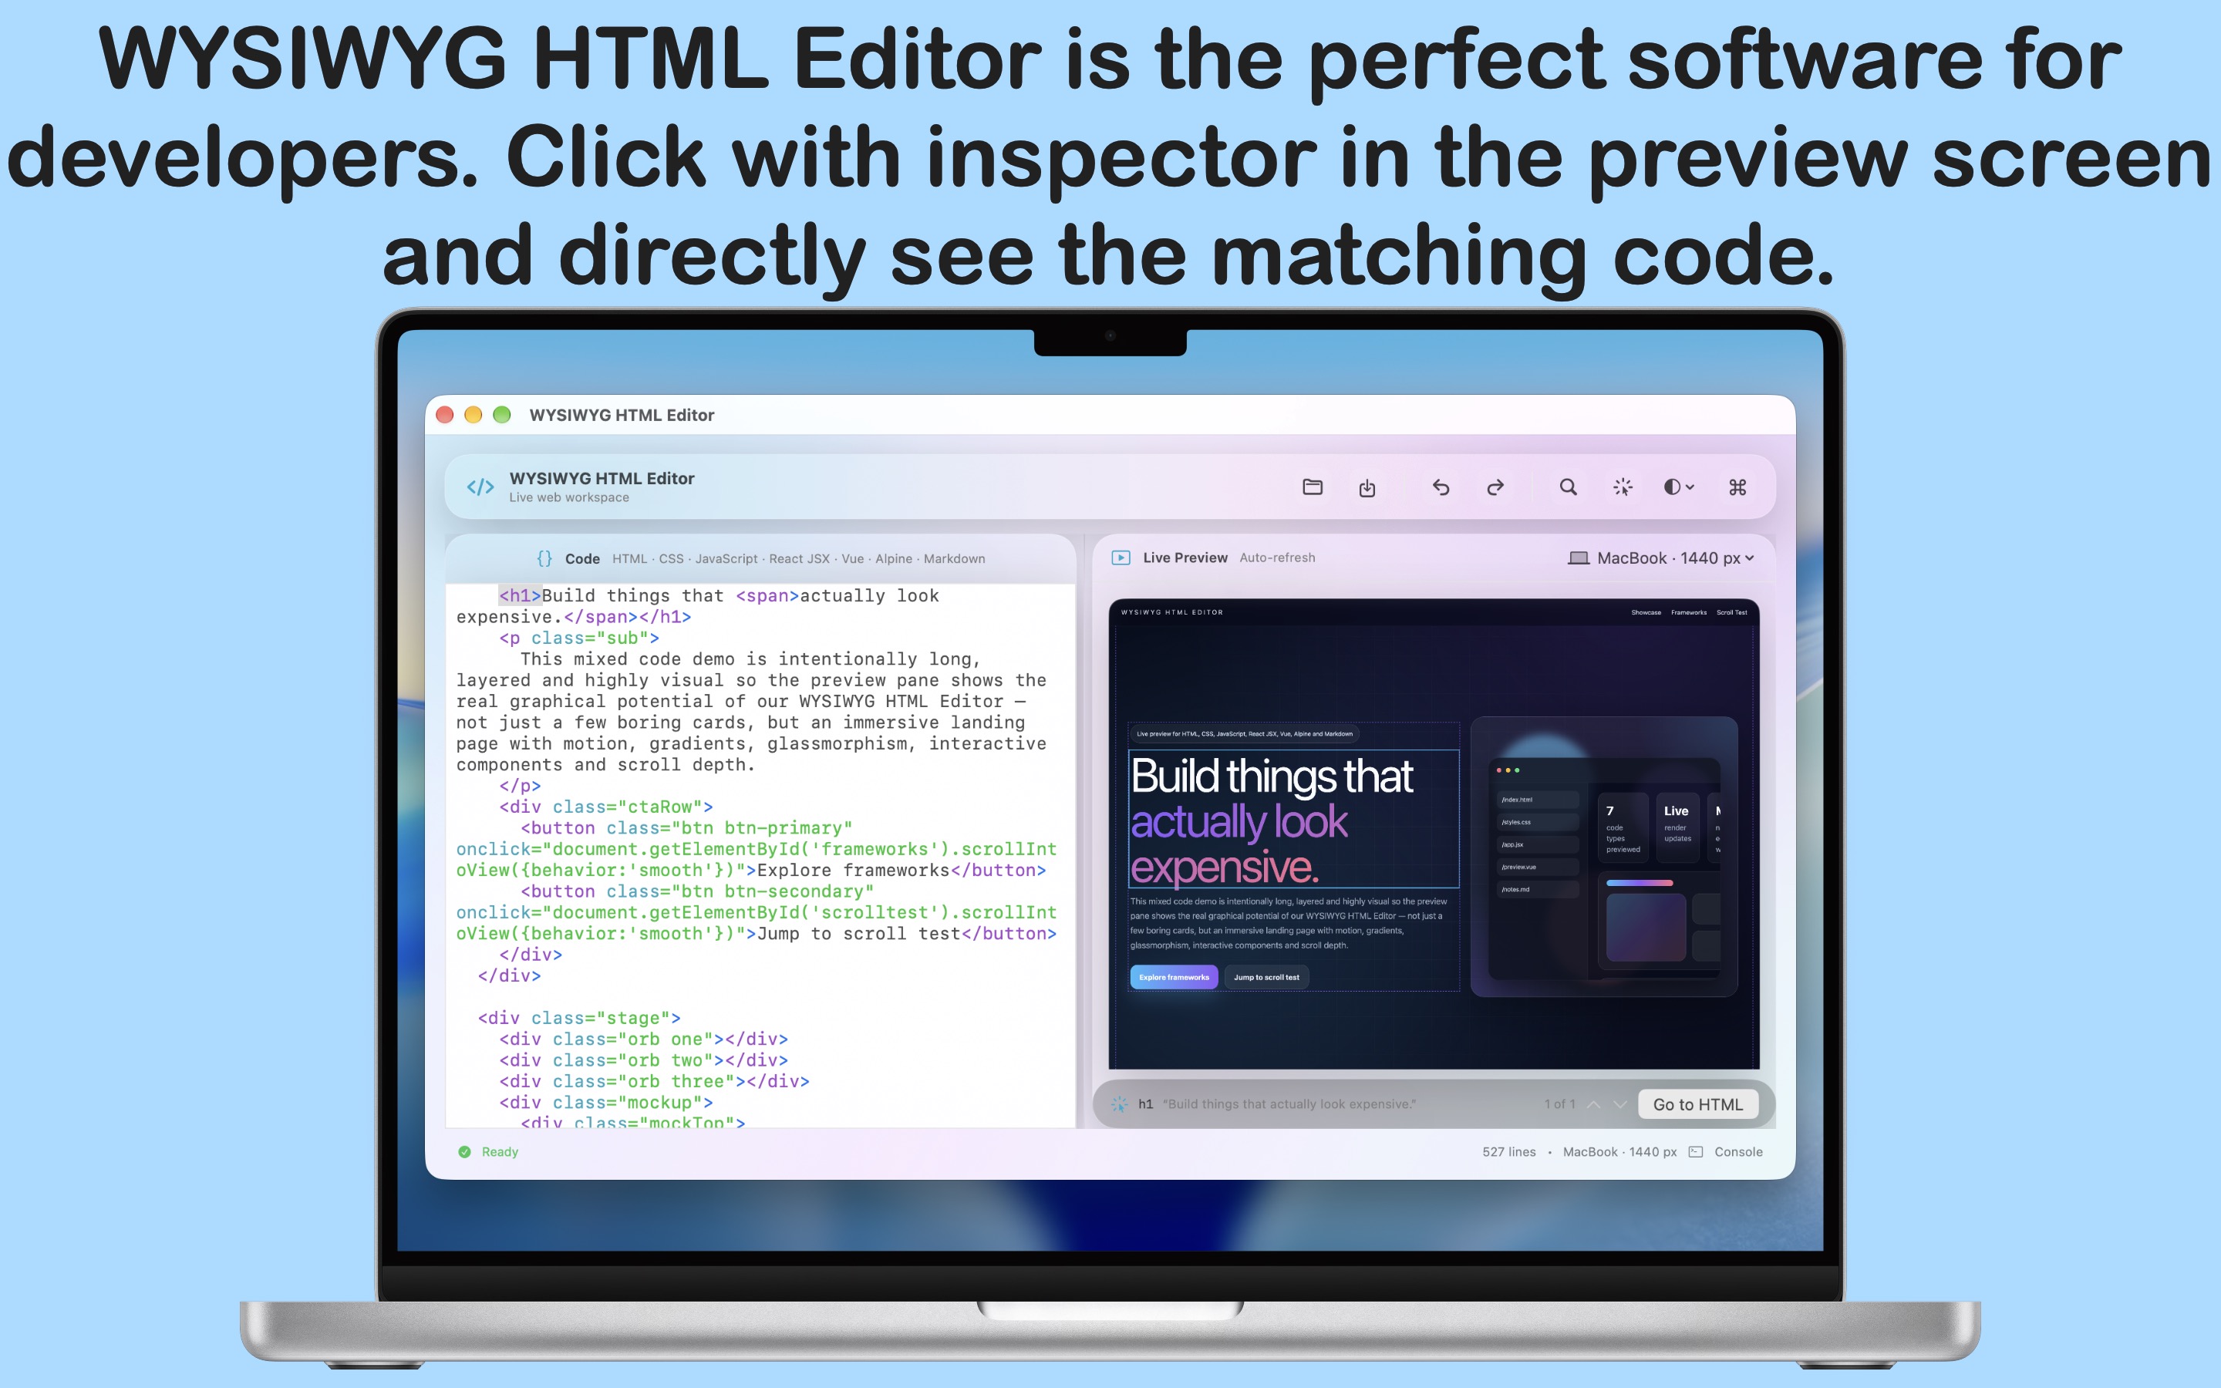Click the command shortcuts icon
This screenshot has width=2221, height=1388.
point(1737,487)
